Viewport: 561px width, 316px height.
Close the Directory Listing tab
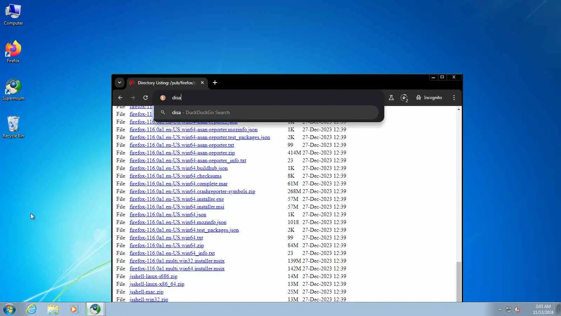[202, 83]
